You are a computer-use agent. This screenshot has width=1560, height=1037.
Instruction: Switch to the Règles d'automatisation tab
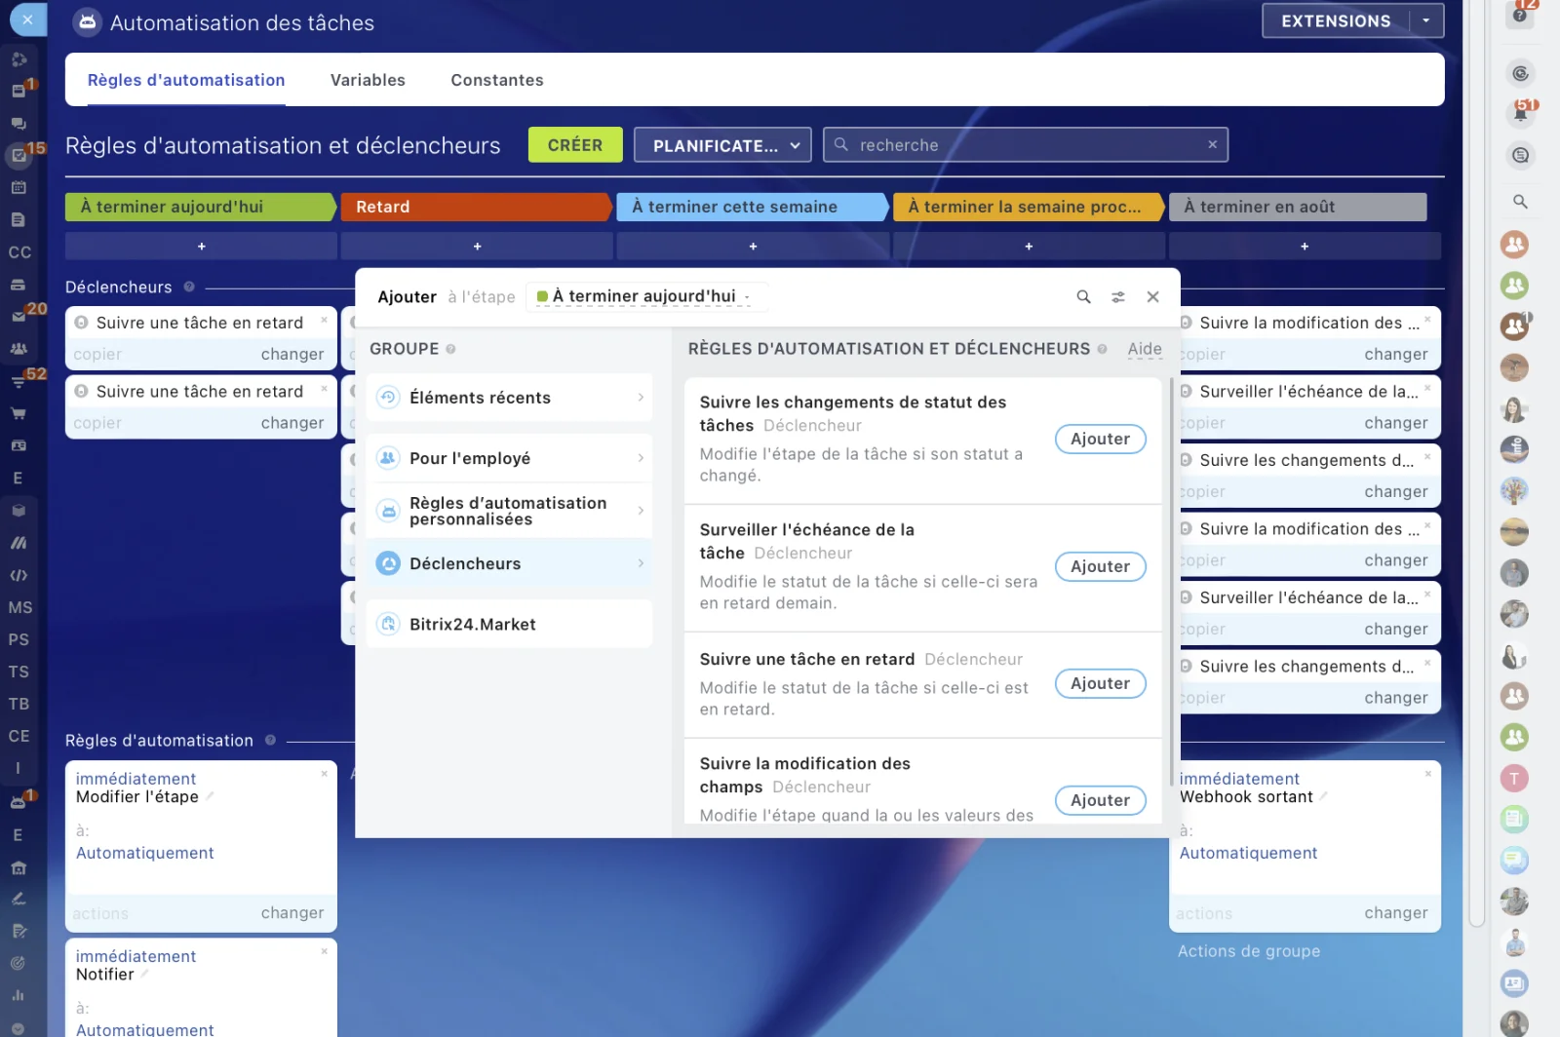tap(186, 80)
